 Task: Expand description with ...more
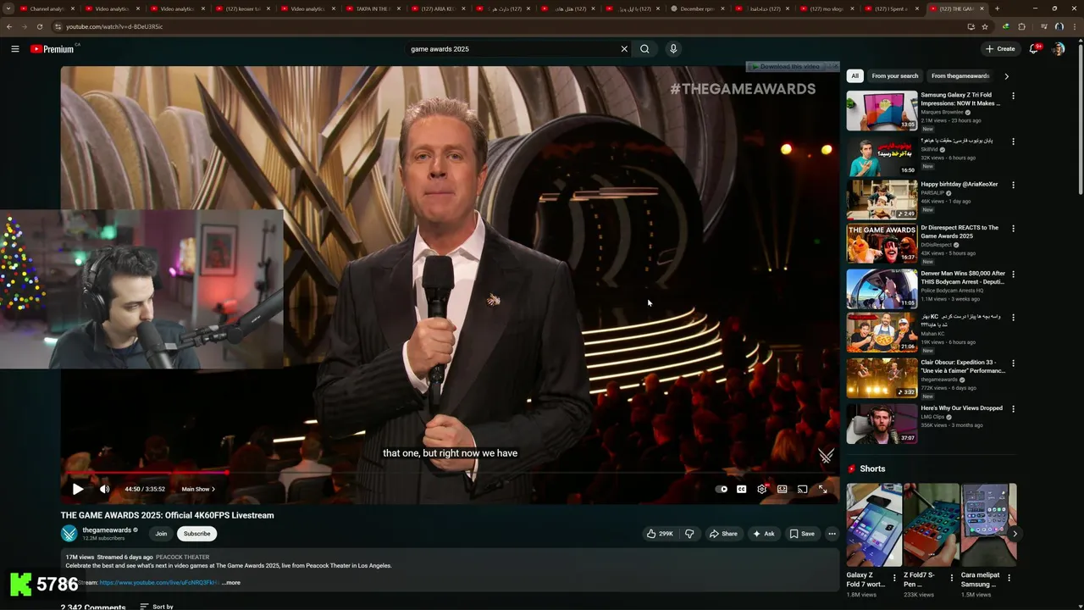pos(231,583)
